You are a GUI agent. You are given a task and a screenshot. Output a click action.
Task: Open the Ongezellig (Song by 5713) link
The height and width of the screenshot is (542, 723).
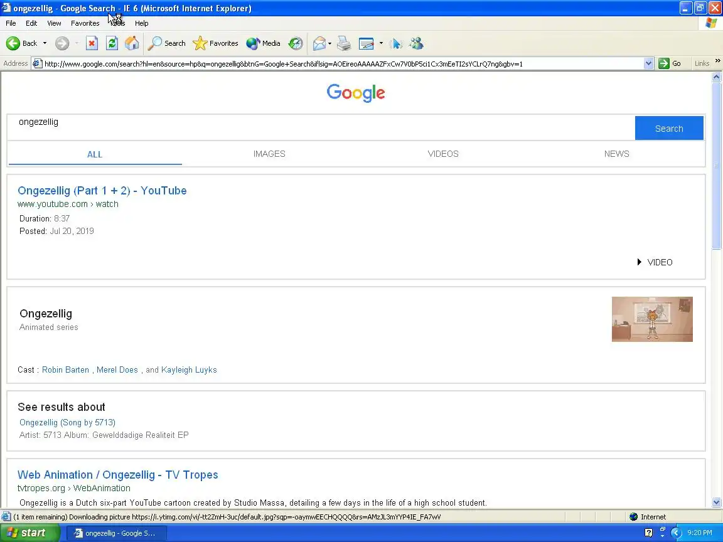click(x=67, y=422)
